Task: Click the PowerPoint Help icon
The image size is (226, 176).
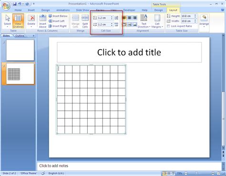Action: coord(223,10)
